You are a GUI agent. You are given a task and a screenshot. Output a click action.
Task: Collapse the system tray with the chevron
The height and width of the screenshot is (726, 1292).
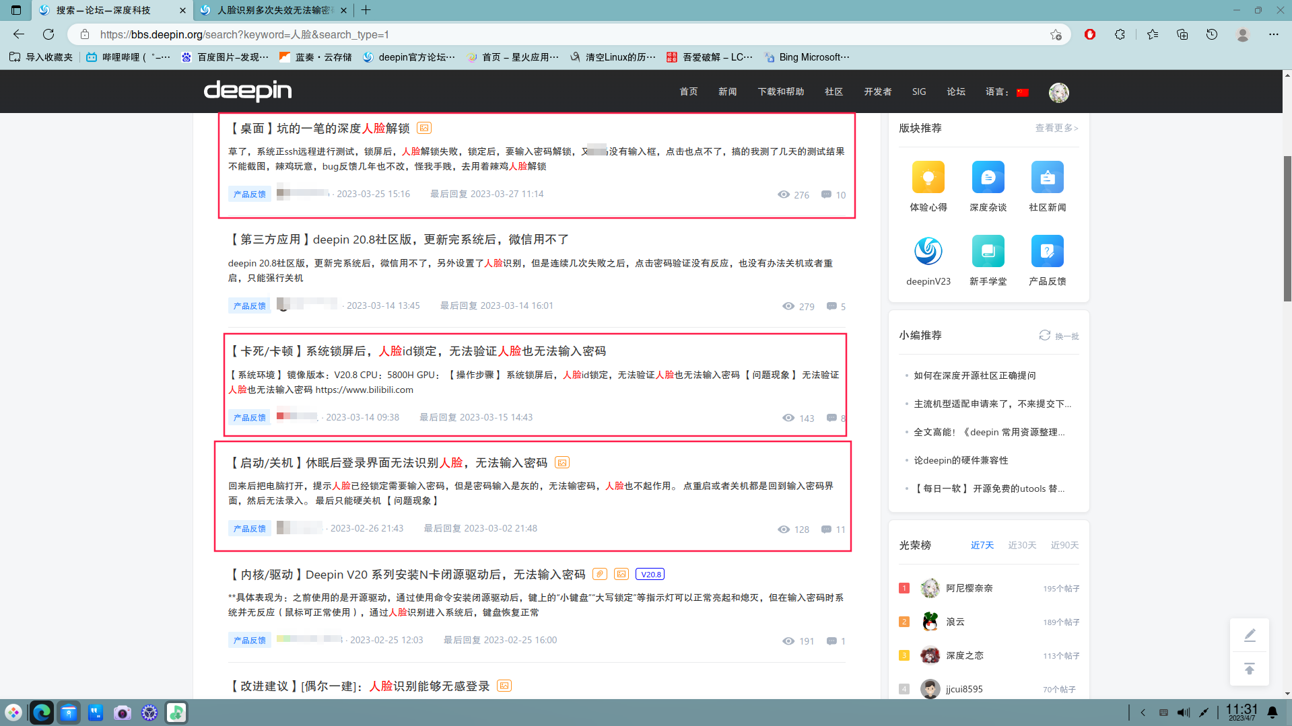click(1143, 712)
